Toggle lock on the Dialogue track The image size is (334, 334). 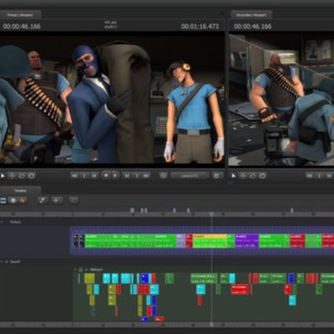point(81,270)
